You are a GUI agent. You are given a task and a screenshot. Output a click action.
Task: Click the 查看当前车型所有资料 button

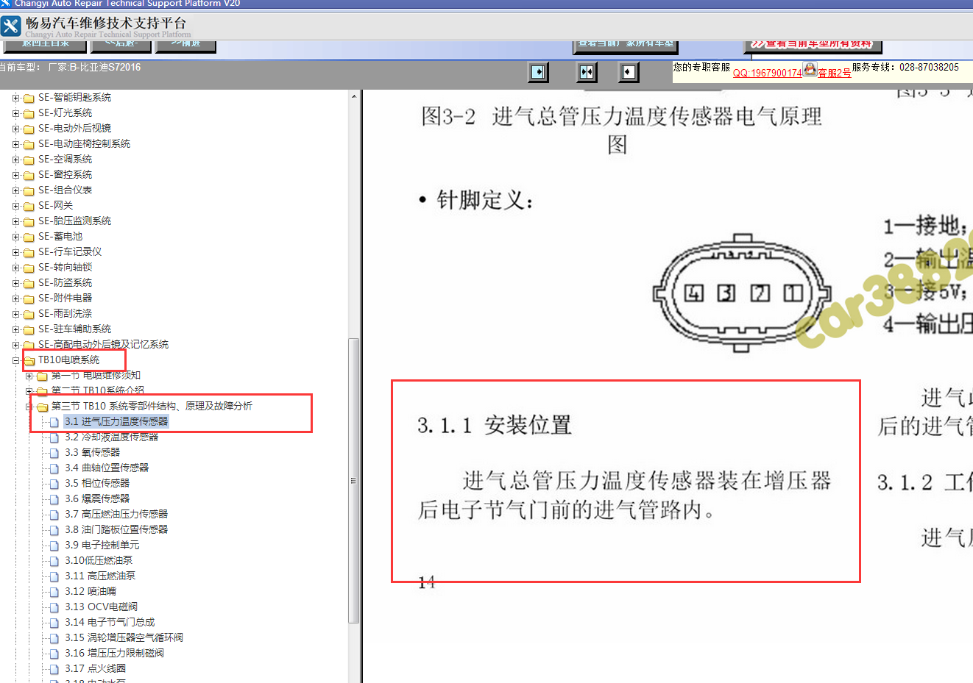coord(813,46)
